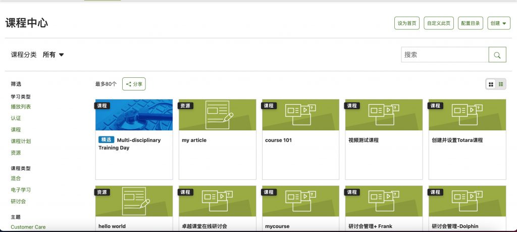517x232 pixels.
Task: Open the 创建并设置Totara课程 course icon
Action: click(467, 115)
